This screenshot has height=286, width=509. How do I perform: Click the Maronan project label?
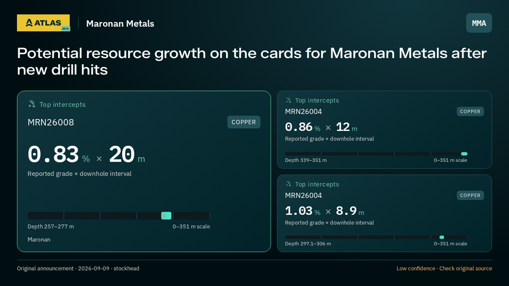pos(39,240)
